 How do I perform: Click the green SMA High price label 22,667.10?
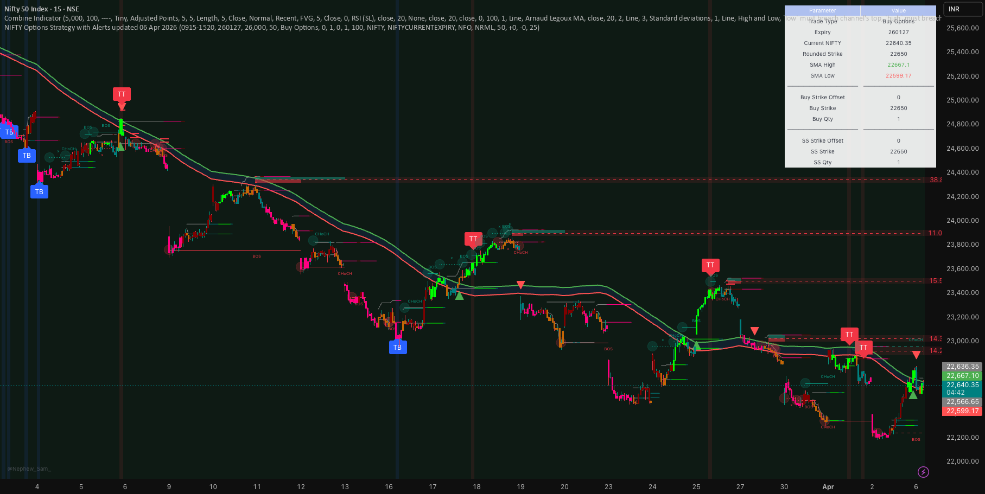(962, 375)
